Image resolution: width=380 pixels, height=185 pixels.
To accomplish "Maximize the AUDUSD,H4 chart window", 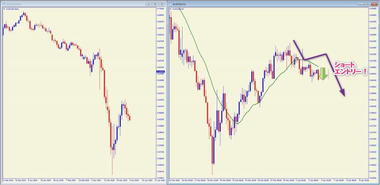I will [x=368, y=4].
